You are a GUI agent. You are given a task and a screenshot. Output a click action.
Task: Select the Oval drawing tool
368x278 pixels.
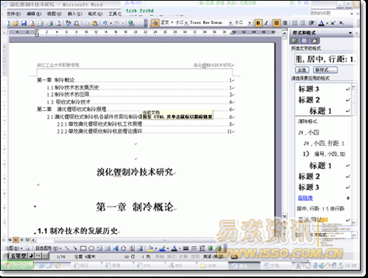[91, 249]
